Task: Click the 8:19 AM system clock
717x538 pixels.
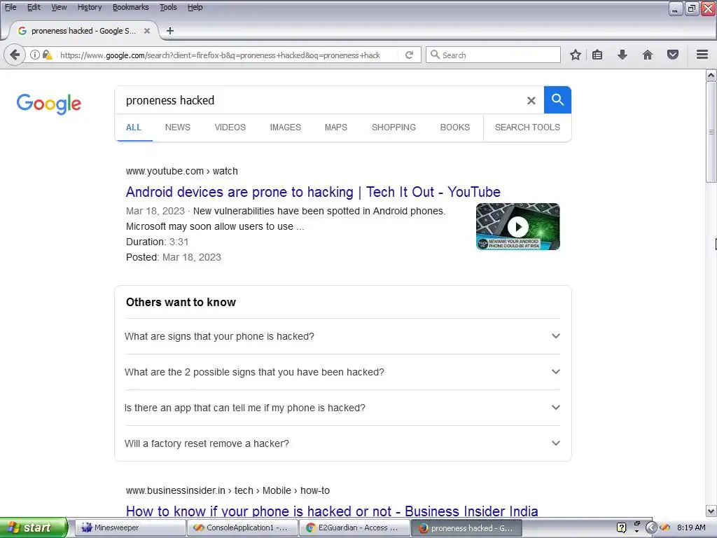Action: tap(691, 527)
